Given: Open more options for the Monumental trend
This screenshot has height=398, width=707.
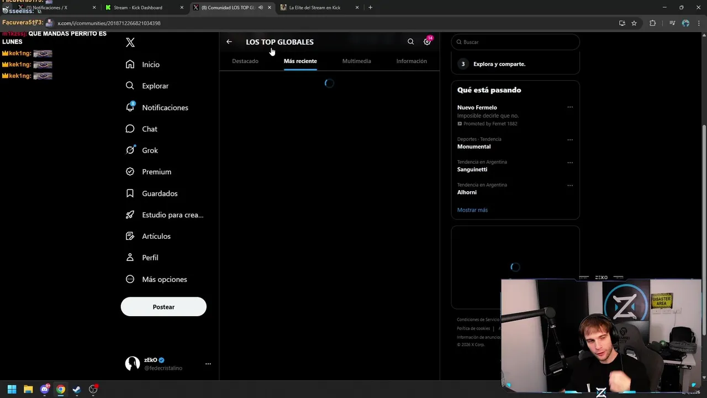Looking at the screenshot, I should [570, 139].
